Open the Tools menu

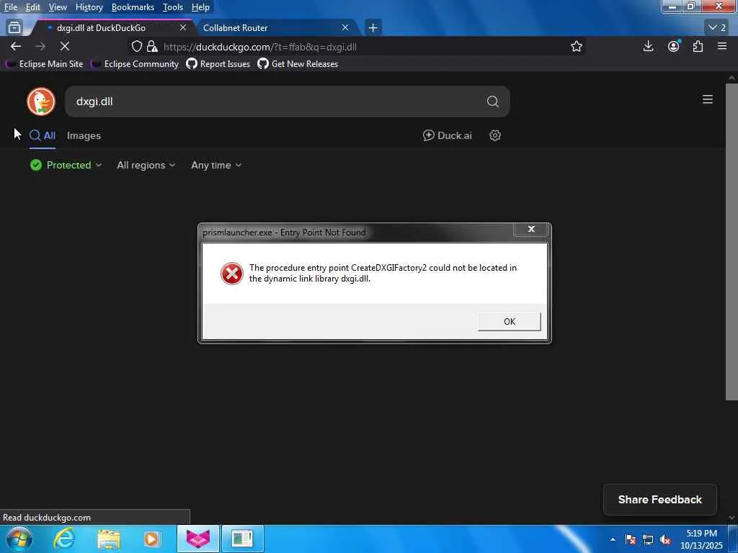(173, 7)
